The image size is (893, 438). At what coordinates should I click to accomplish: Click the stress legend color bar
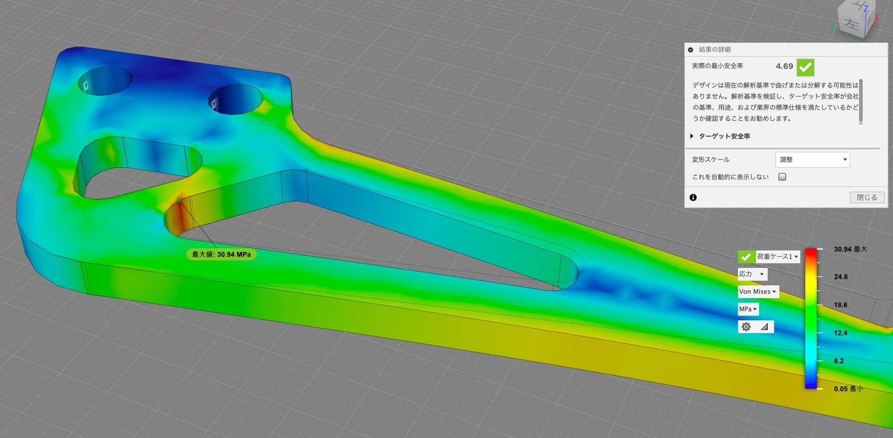[811, 319]
